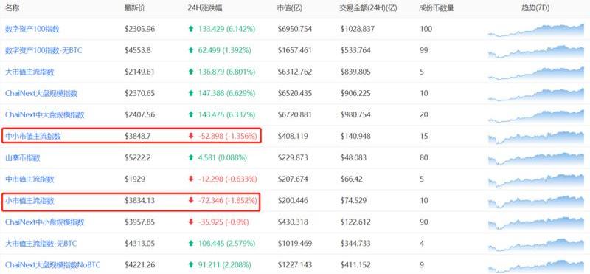Image resolution: width=590 pixels, height=274 pixels.
Task: Open the 山寨币指数 link
Action: [23, 158]
